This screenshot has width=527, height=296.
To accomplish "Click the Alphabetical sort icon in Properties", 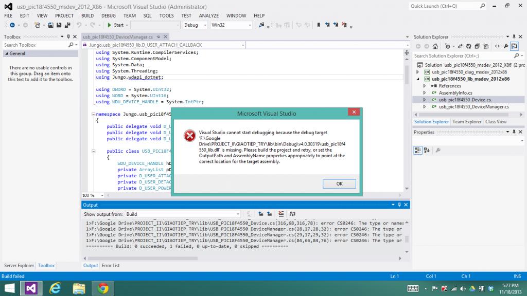I will (428, 150).
